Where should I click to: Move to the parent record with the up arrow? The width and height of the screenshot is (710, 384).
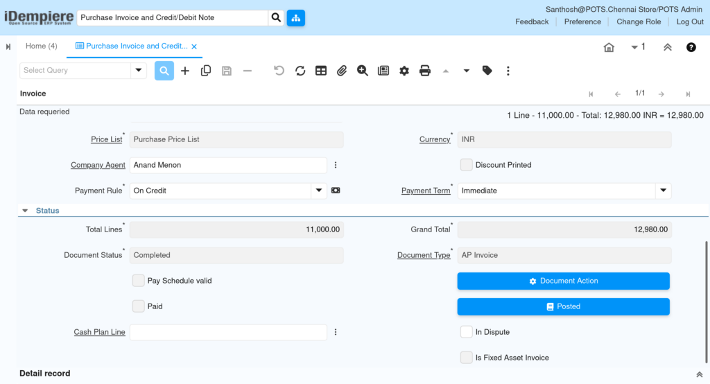tap(446, 71)
